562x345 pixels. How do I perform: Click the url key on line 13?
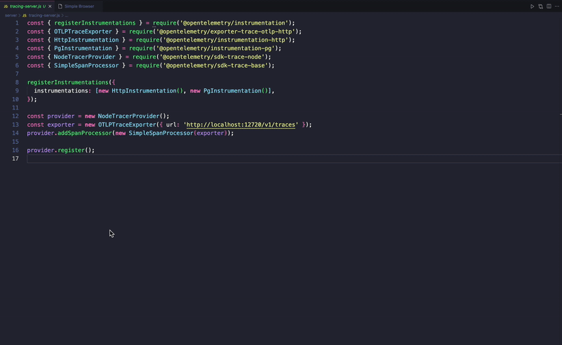(x=171, y=125)
